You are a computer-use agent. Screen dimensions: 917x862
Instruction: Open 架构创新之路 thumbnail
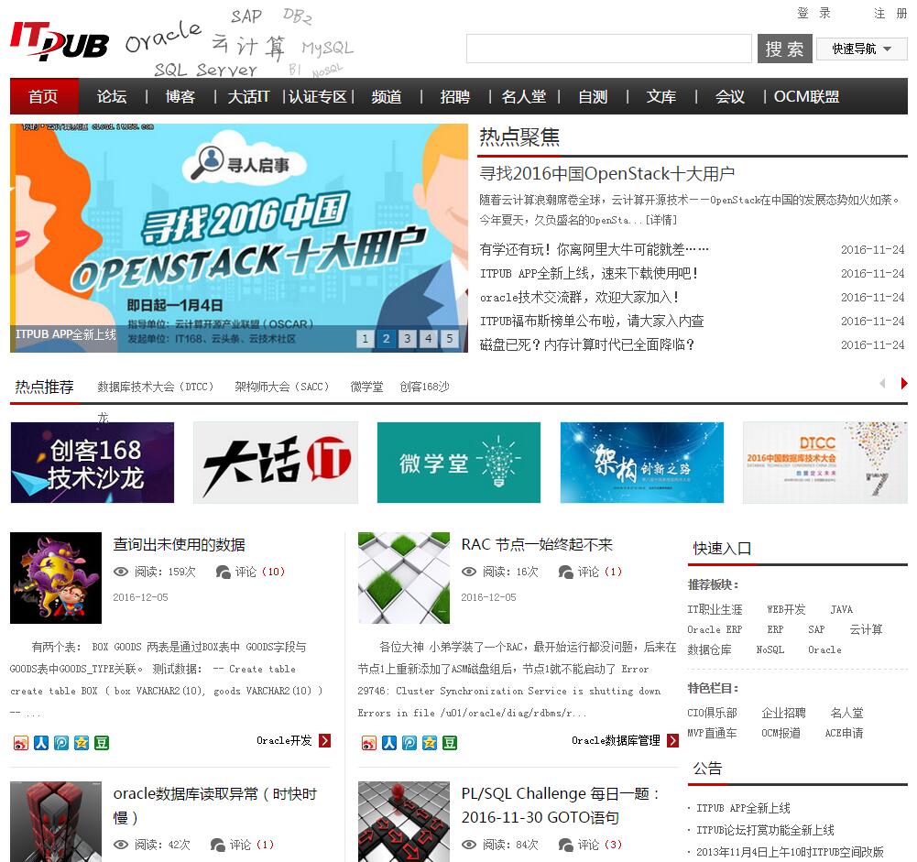[641, 463]
